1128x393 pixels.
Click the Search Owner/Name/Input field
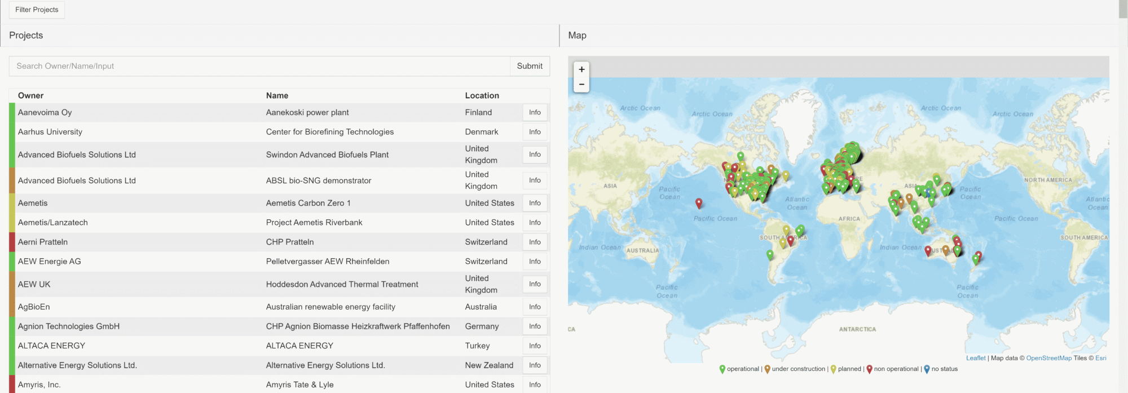[x=259, y=66]
